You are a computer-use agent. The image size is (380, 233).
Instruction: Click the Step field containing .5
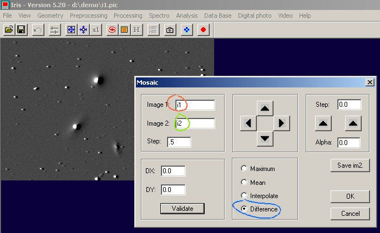(179, 142)
